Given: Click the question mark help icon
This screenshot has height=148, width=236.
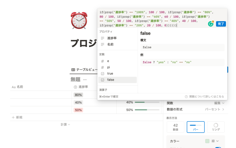Looking at the screenshot, I should point(186,97).
